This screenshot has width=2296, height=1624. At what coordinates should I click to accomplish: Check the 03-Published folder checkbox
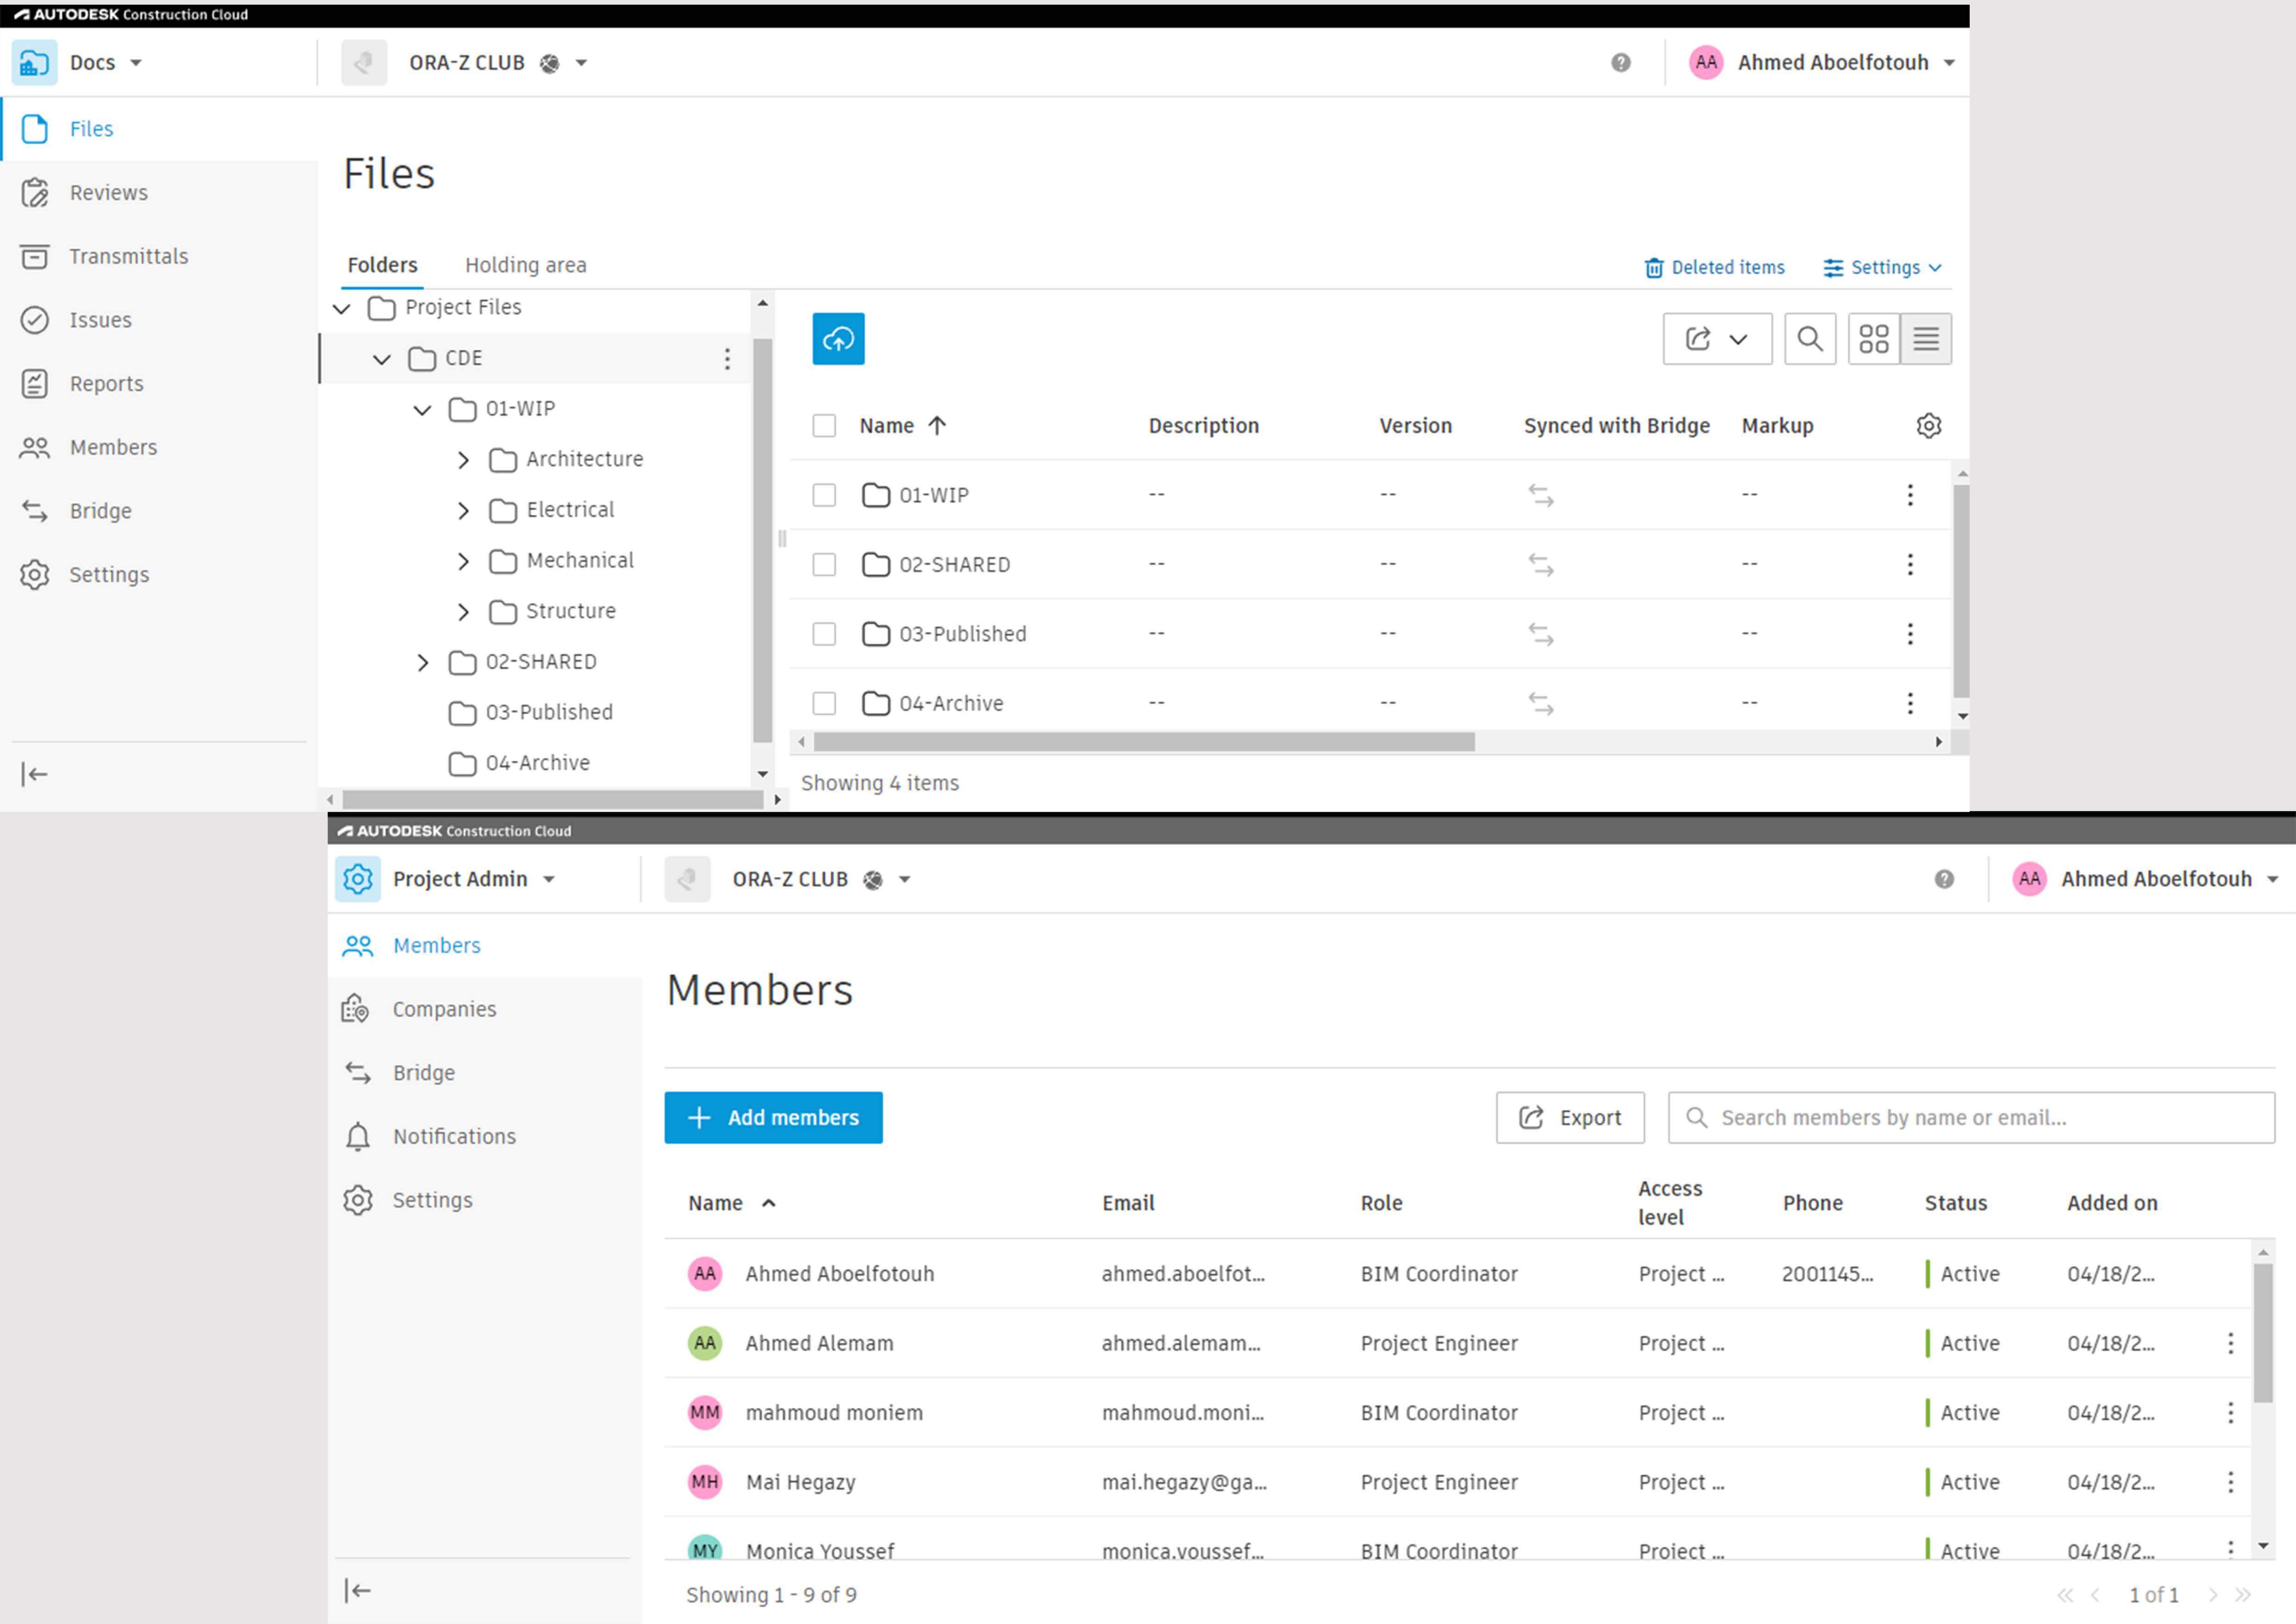824,634
